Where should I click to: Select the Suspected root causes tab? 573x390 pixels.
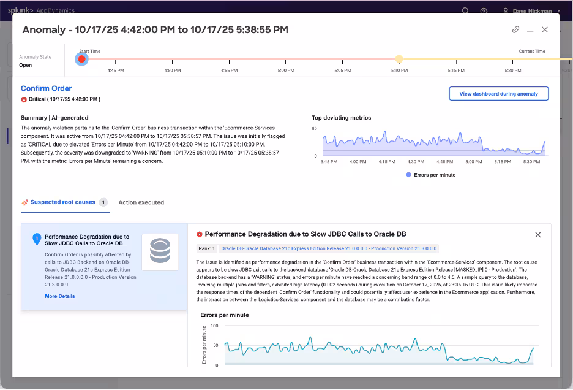[62, 202]
